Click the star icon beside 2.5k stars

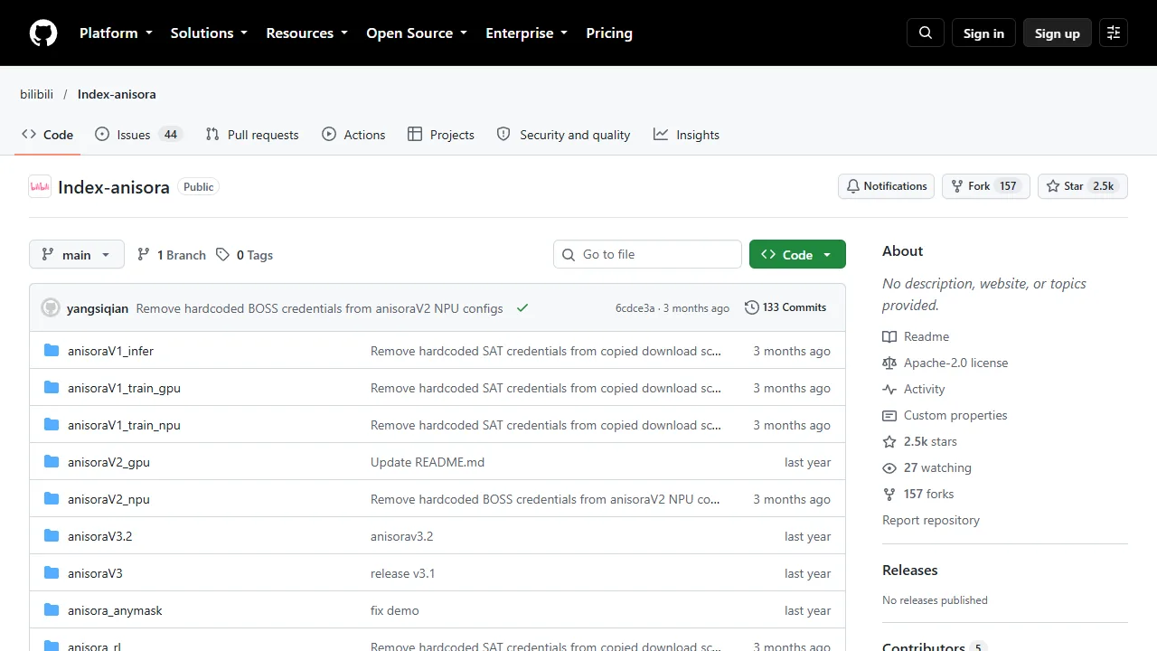coord(889,442)
